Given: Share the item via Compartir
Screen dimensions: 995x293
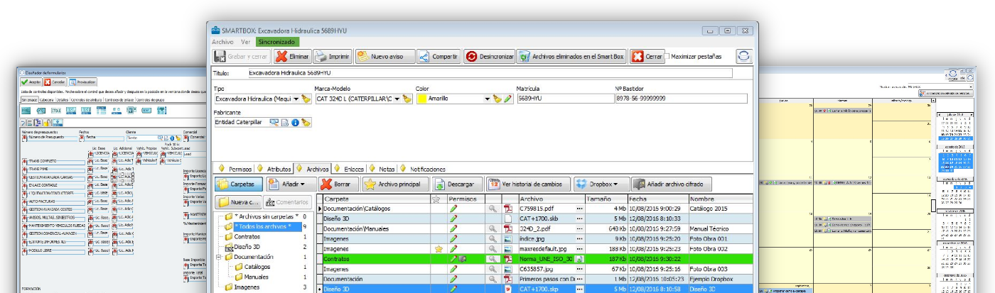Looking at the screenshot, I should tap(438, 56).
